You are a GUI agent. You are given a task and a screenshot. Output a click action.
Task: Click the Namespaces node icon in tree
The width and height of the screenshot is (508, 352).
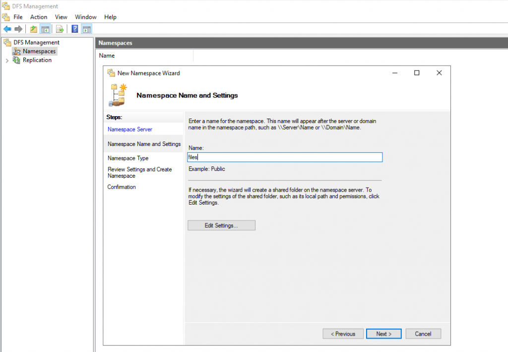point(16,51)
